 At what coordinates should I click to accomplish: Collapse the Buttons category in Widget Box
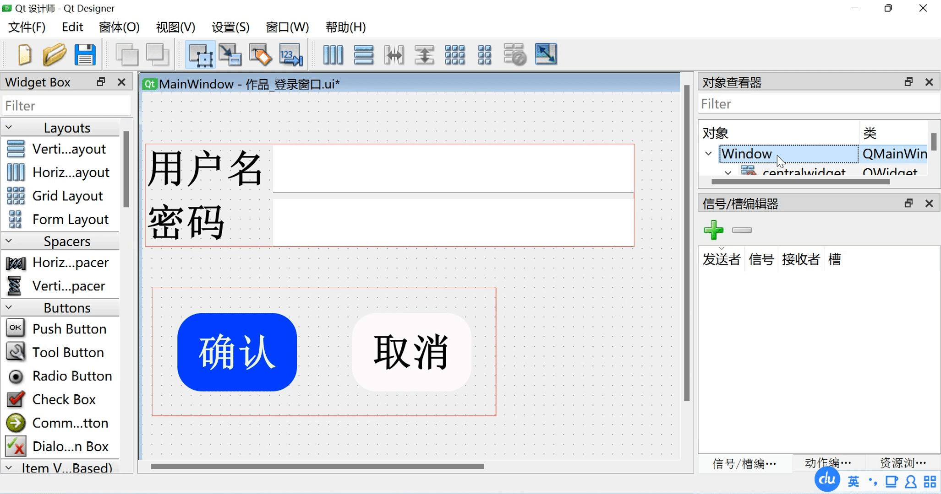pyautogui.click(x=9, y=308)
